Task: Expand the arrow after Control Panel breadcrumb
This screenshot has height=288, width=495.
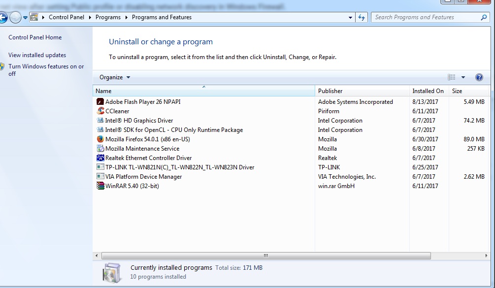Action: (90, 17)
